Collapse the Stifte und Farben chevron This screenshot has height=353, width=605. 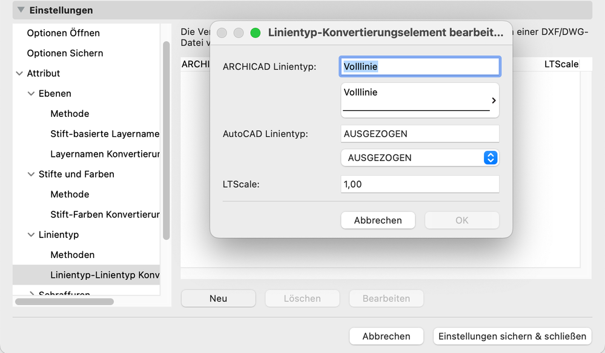coord(31,174)
